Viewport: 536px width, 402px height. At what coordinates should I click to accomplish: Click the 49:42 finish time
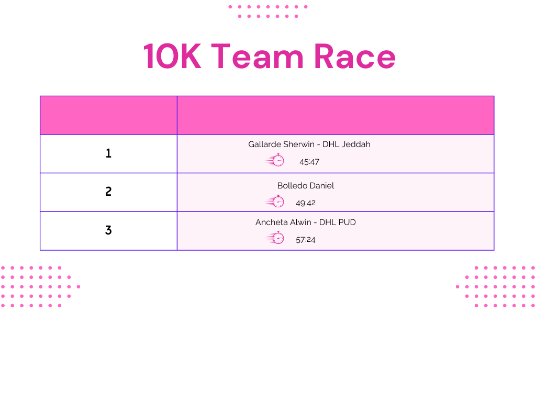click(x=306, y=203)
